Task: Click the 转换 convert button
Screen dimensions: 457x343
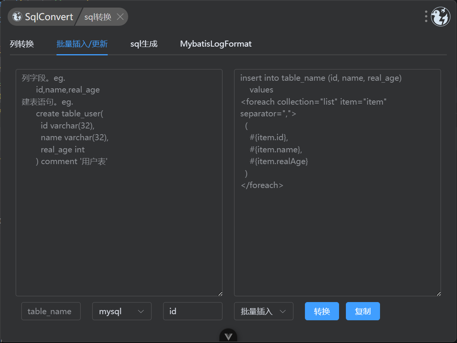Action: (322, 311)
